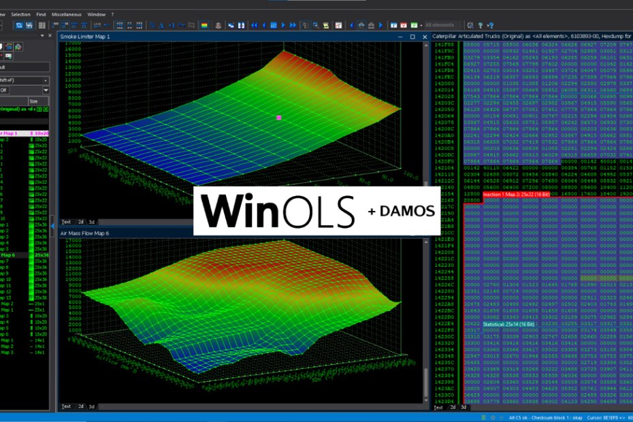Open the question mark help menu
Viewport: 633px width, 422px height.
click(x=112, y=14)
